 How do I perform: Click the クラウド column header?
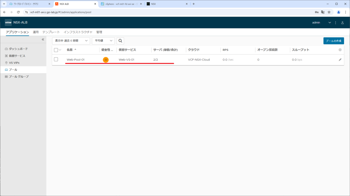tap(194, 50)
